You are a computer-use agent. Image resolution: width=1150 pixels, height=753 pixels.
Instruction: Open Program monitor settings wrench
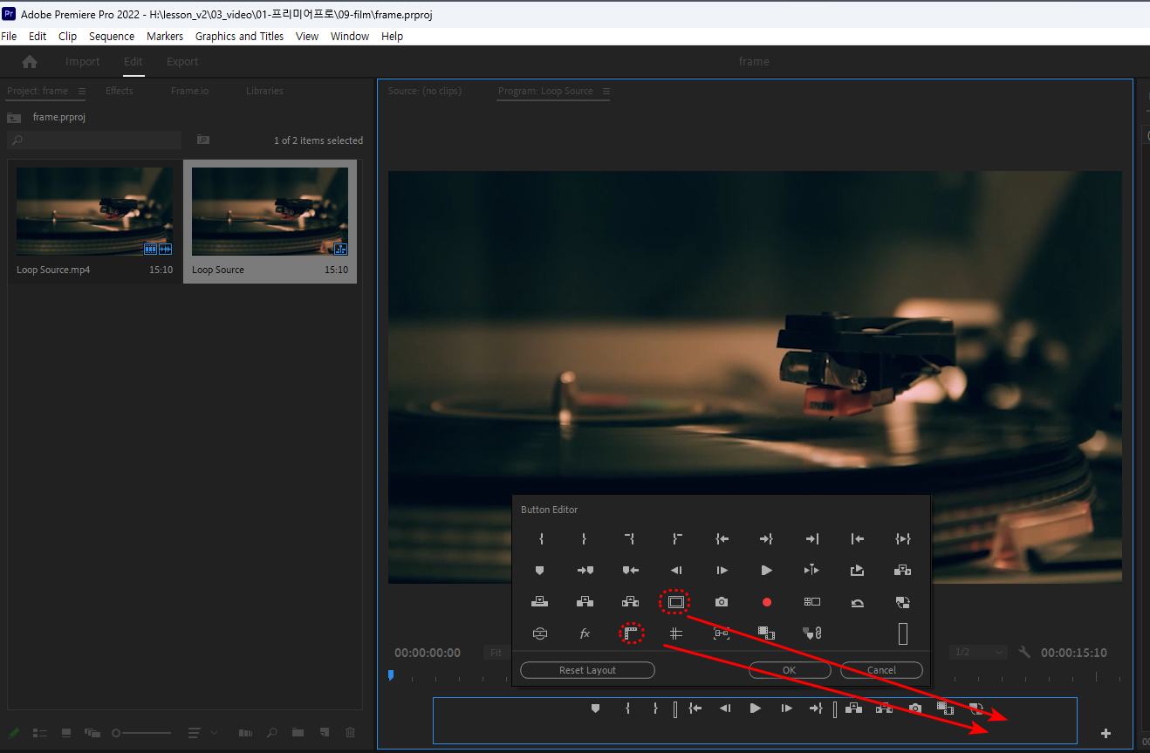1024,653
